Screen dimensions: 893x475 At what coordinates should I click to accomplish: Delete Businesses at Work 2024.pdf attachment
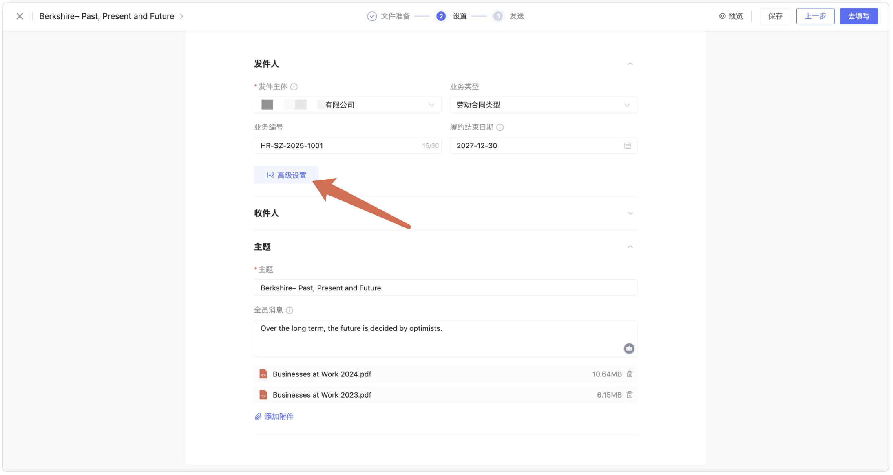point(630,374)
